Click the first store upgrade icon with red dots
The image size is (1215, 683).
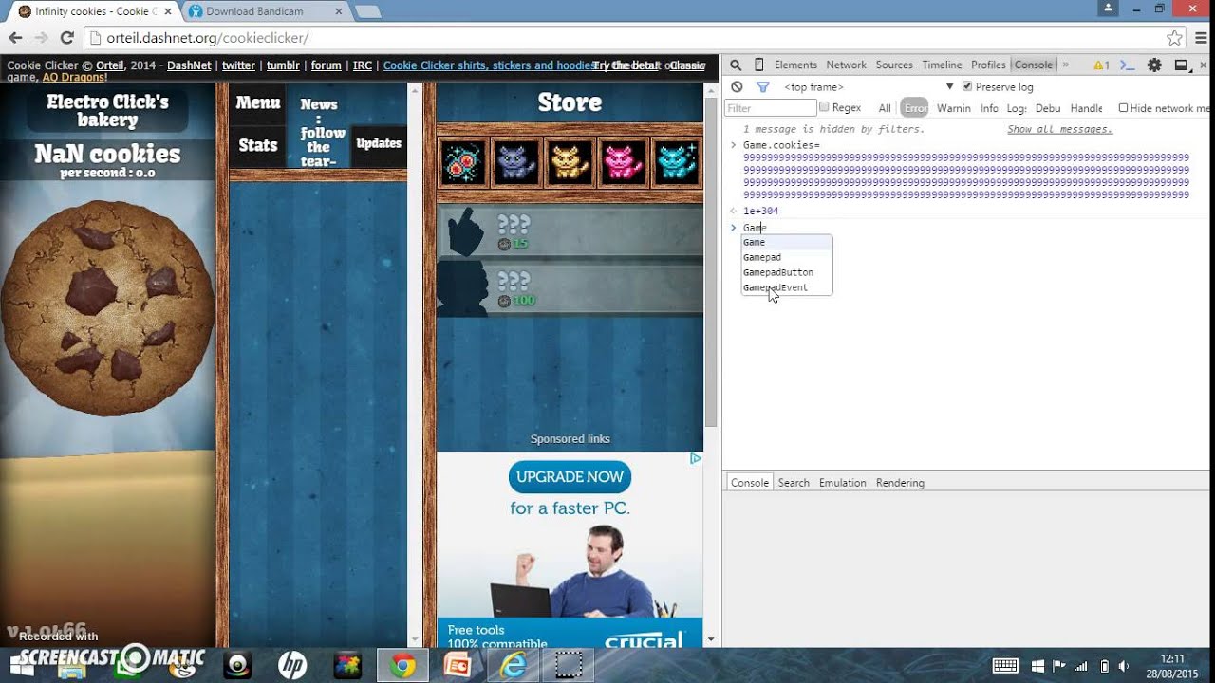tap(463, 161)
